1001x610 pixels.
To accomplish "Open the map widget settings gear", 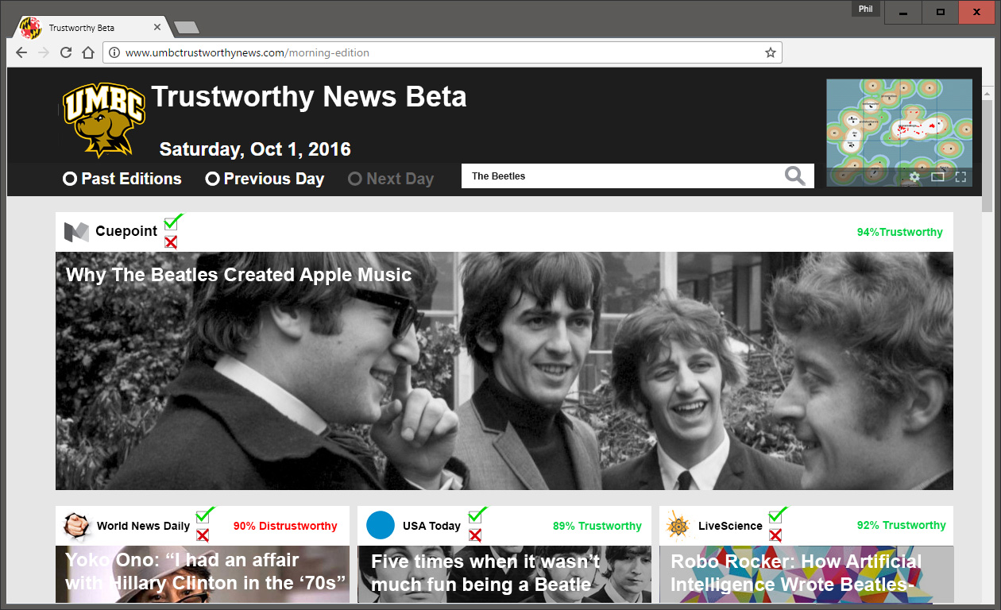I will point(914,177).
